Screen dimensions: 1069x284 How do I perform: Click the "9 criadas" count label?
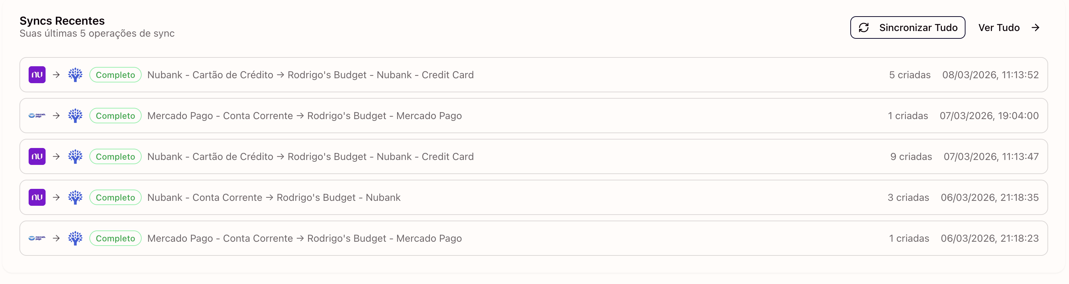[911, 156]
